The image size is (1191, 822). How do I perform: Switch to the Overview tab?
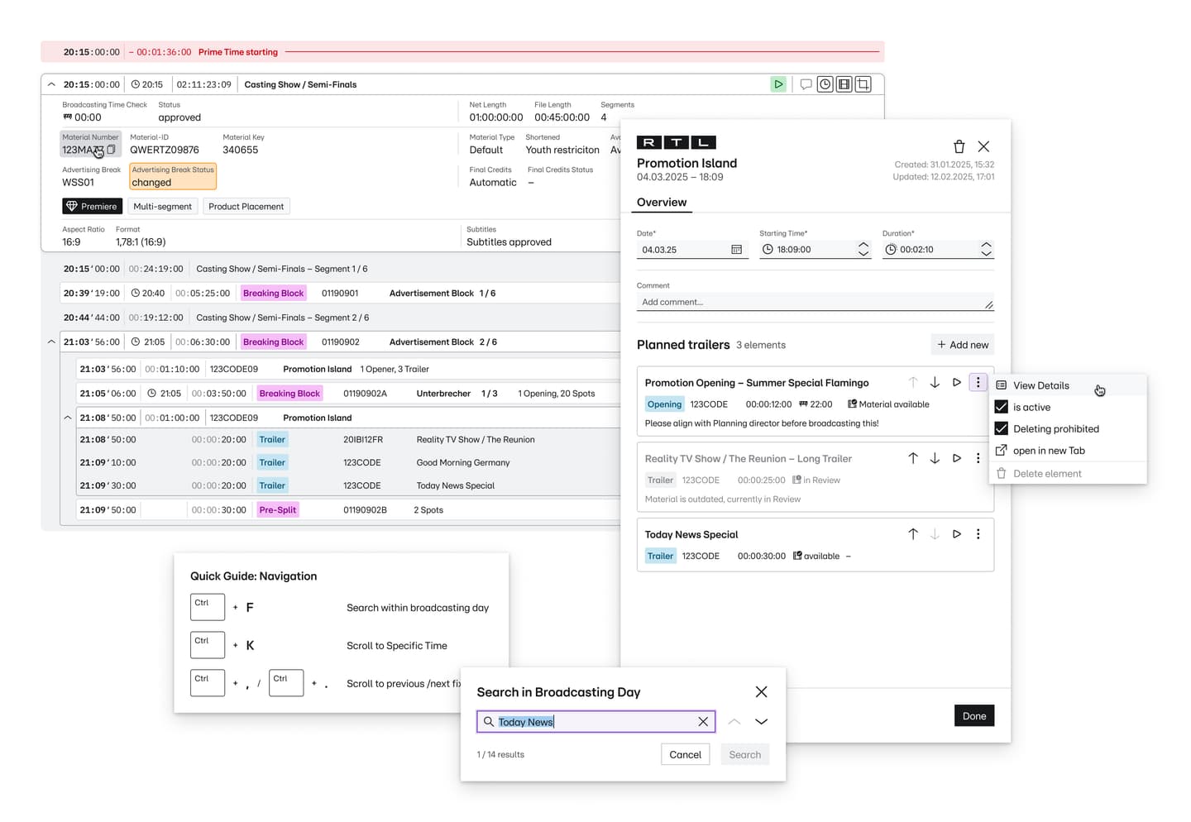(x=661, y=202)
